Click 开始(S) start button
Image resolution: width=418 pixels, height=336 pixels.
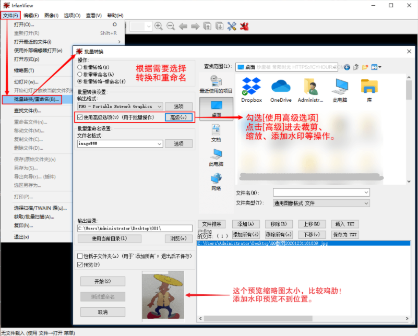pos(103,281)
